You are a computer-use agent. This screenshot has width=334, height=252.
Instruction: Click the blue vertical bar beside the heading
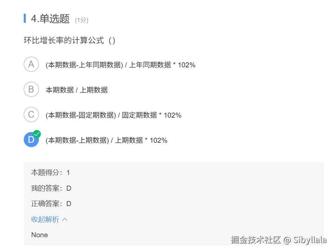(25, 18)
